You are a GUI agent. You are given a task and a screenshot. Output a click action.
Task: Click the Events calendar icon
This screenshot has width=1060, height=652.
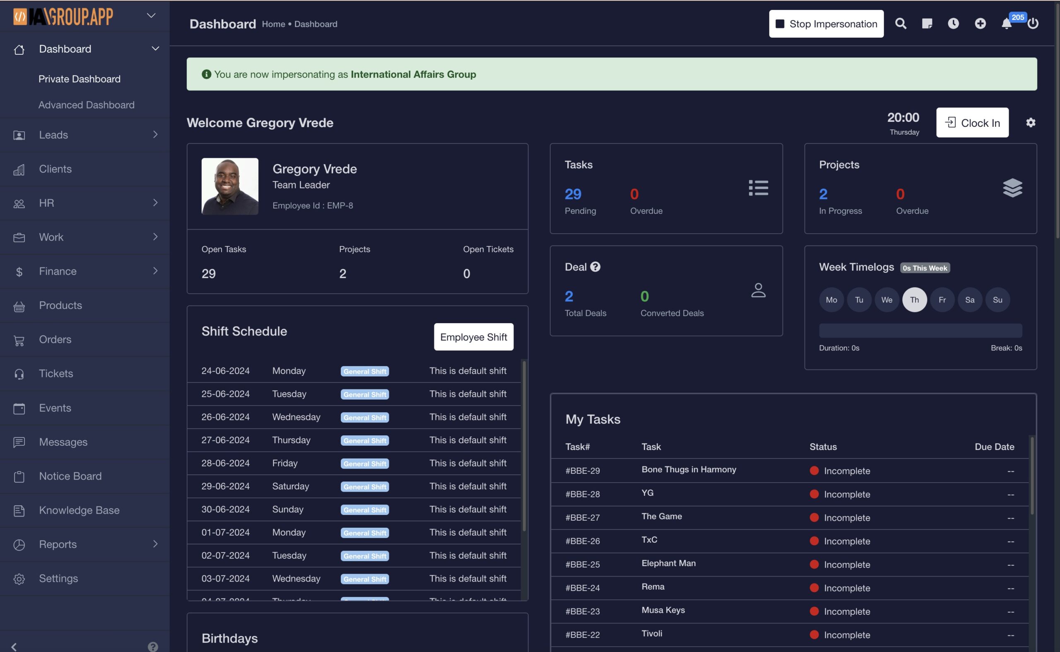[x=19, y=408]
